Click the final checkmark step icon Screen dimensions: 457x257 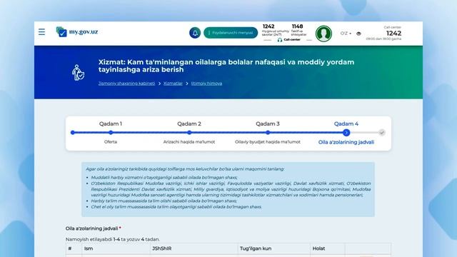tap(382, 133)
